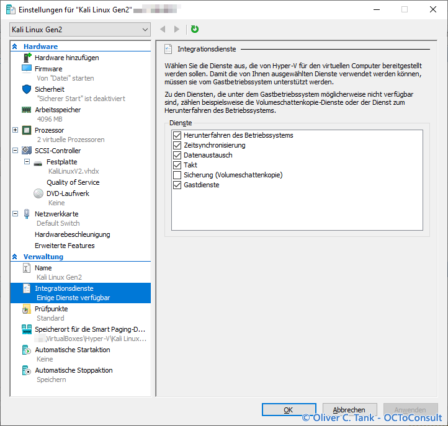448x426 pixels.
Task: Click the Firmware monitor icon
Action: pyautogui.click(x=27, y=69)
